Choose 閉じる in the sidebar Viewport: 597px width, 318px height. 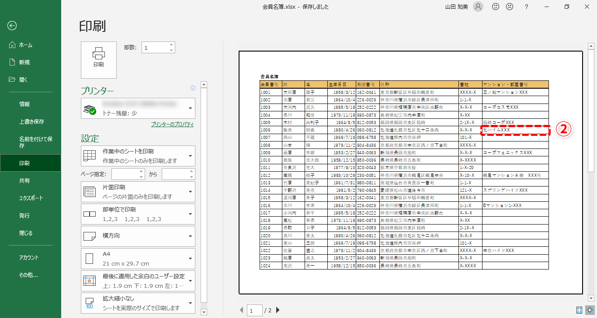coord(31,233)
